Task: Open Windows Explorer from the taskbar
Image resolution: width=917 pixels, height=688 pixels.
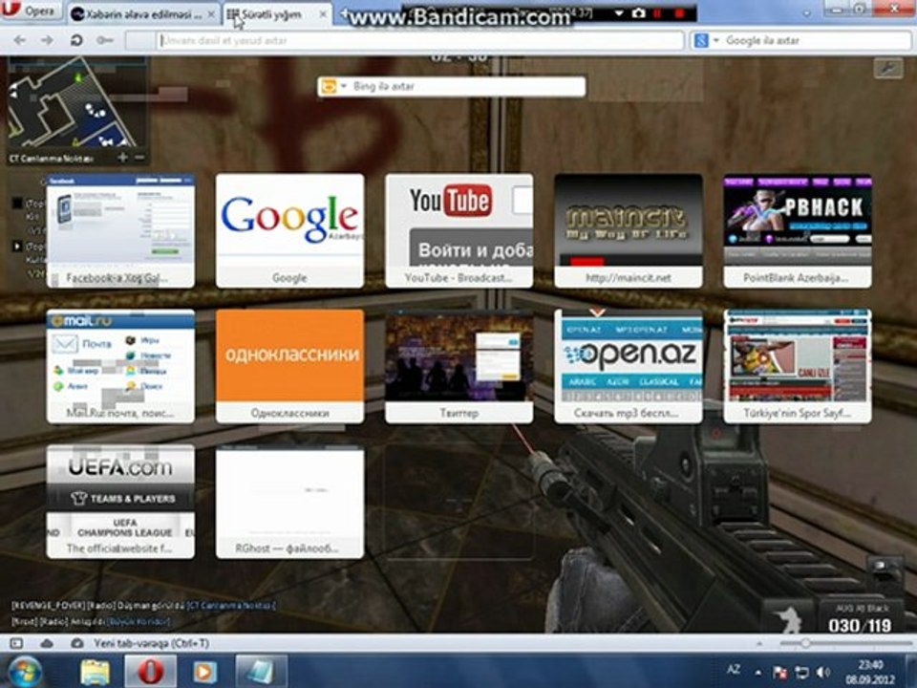Action: point(95,672)
